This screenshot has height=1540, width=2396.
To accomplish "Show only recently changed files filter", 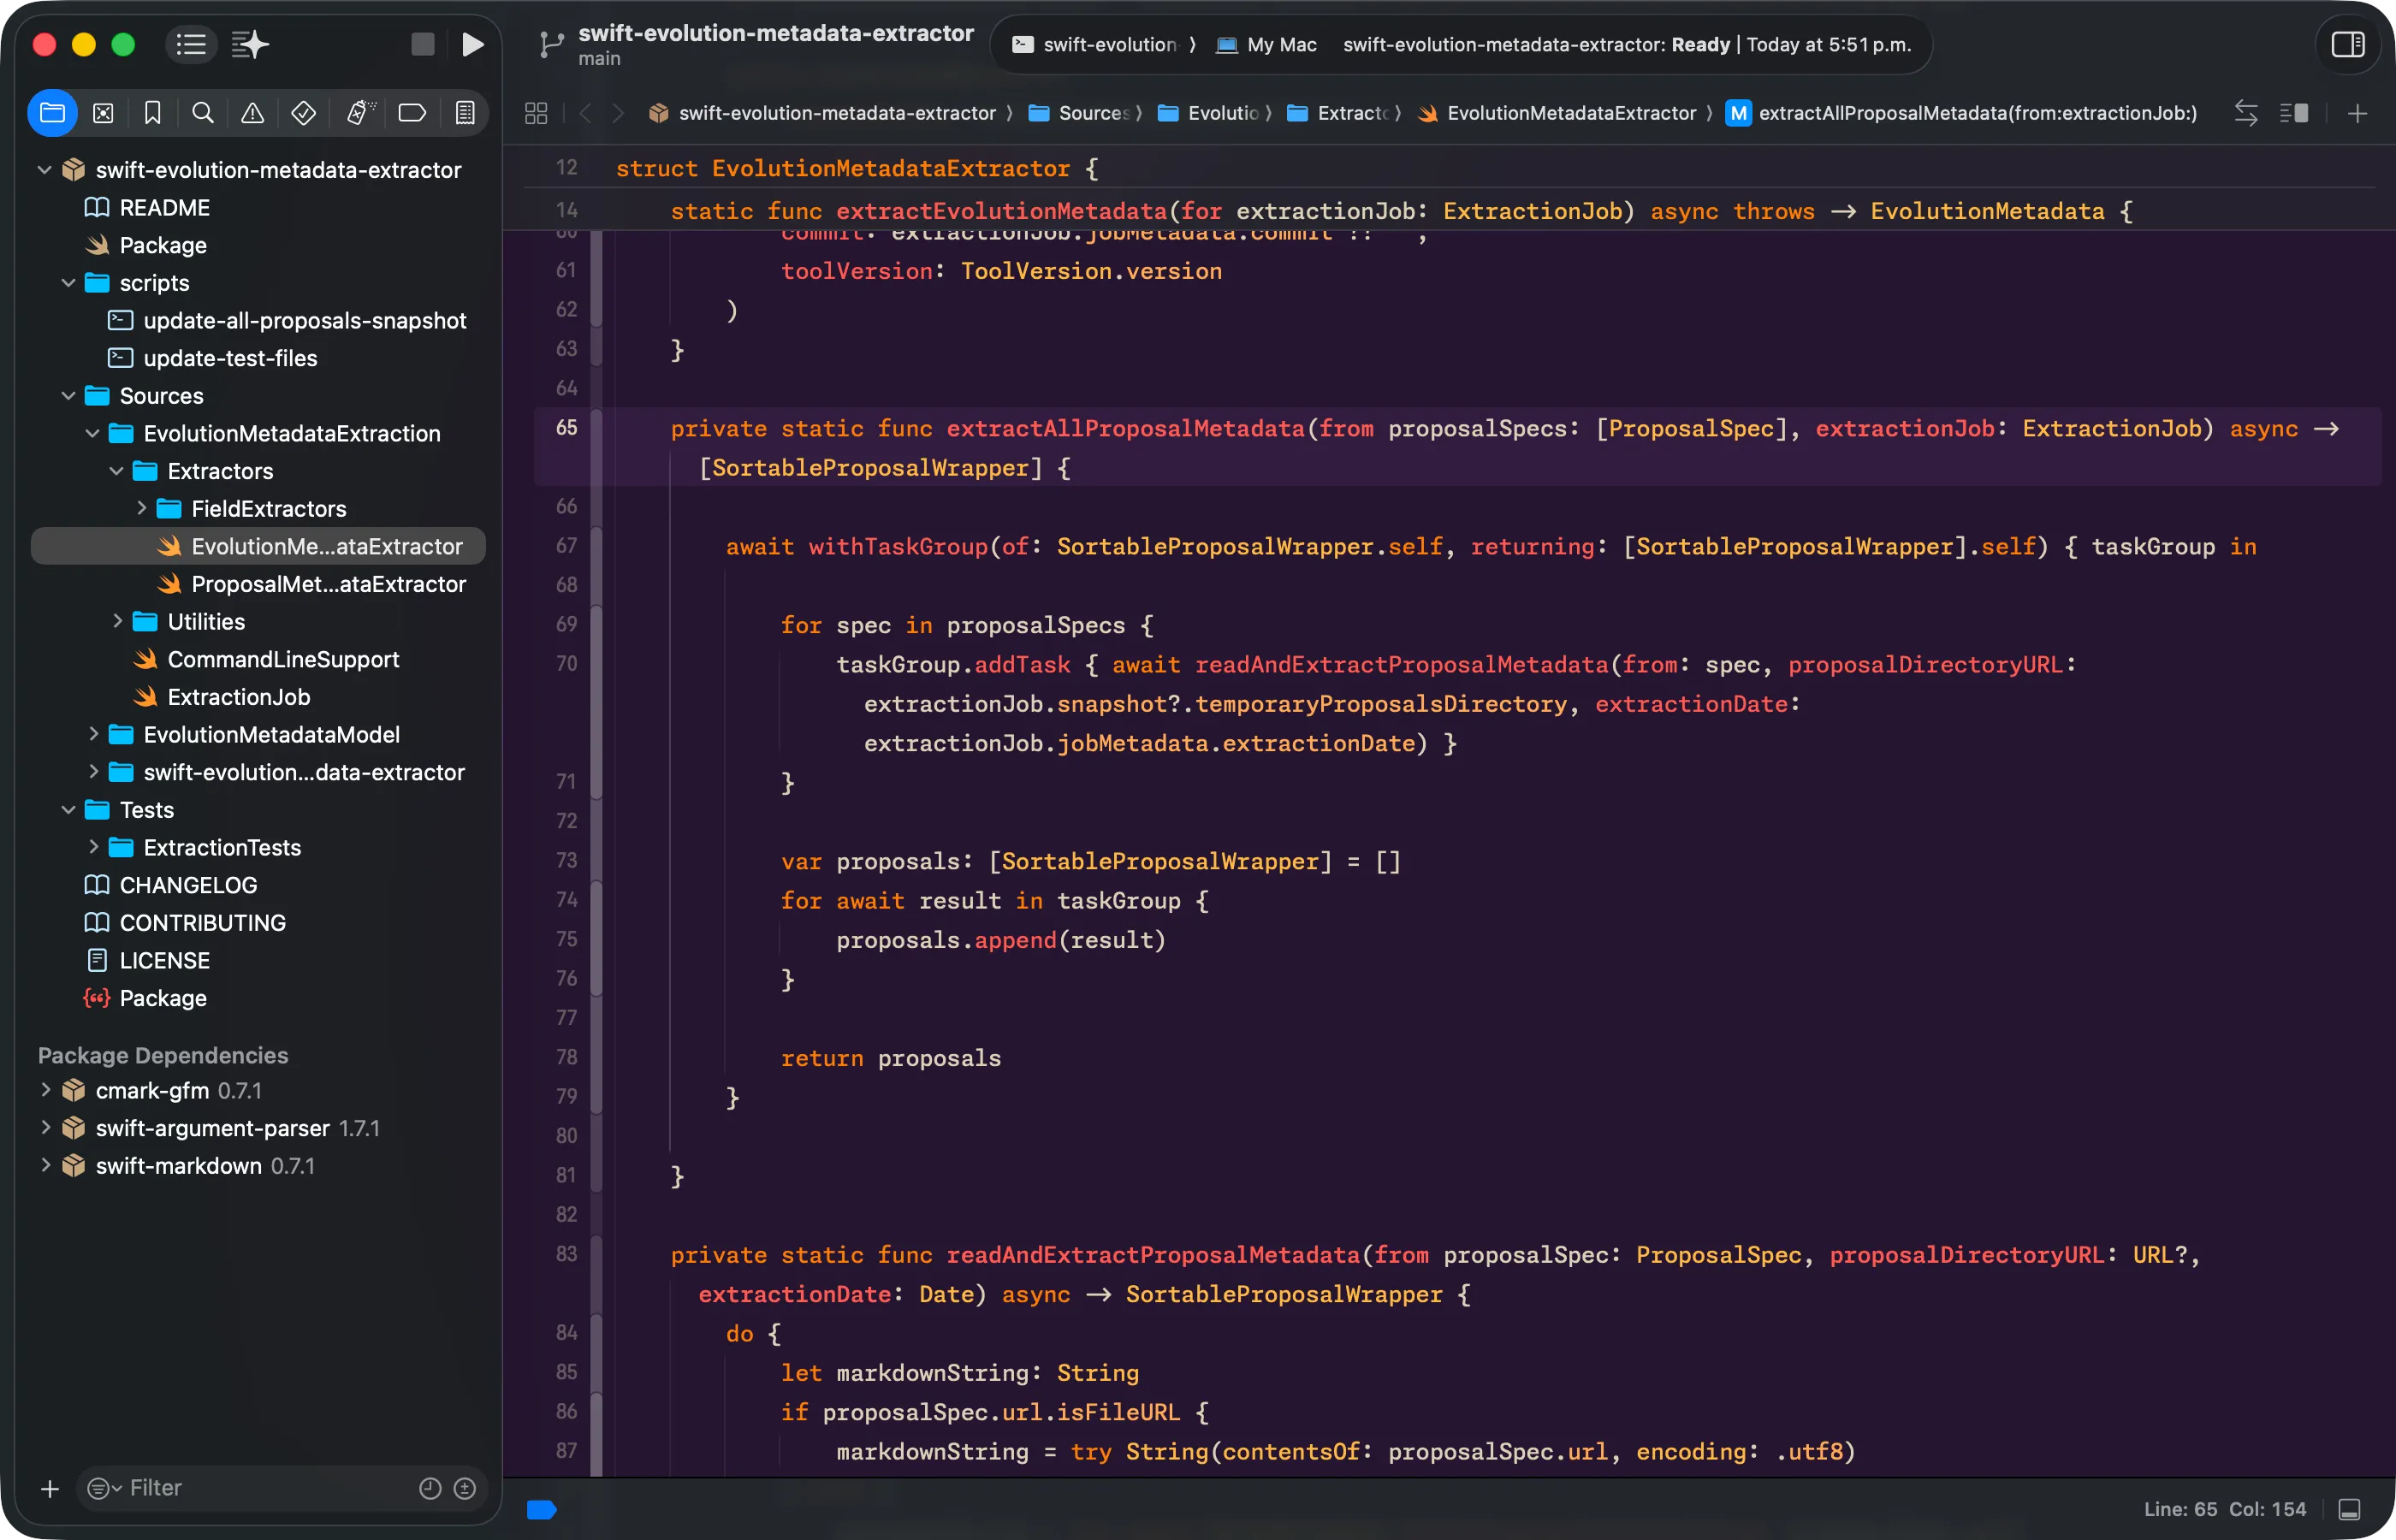I will tap(430, 1488).
